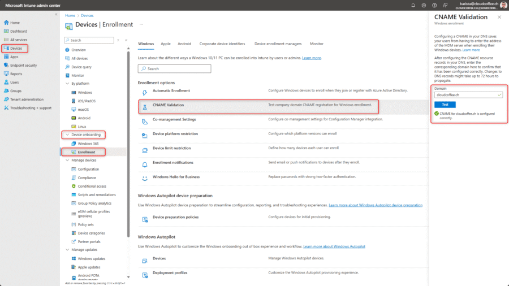The width and height of the screenshot is (509, 286).
Task: Collapse the Device onboarding section
Action: [x=67, y=135]
